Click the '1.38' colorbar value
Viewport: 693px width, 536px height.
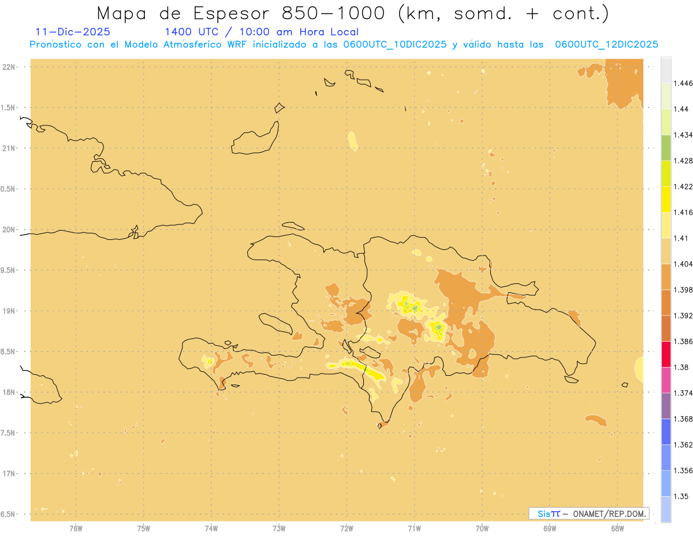click(681, 367)
